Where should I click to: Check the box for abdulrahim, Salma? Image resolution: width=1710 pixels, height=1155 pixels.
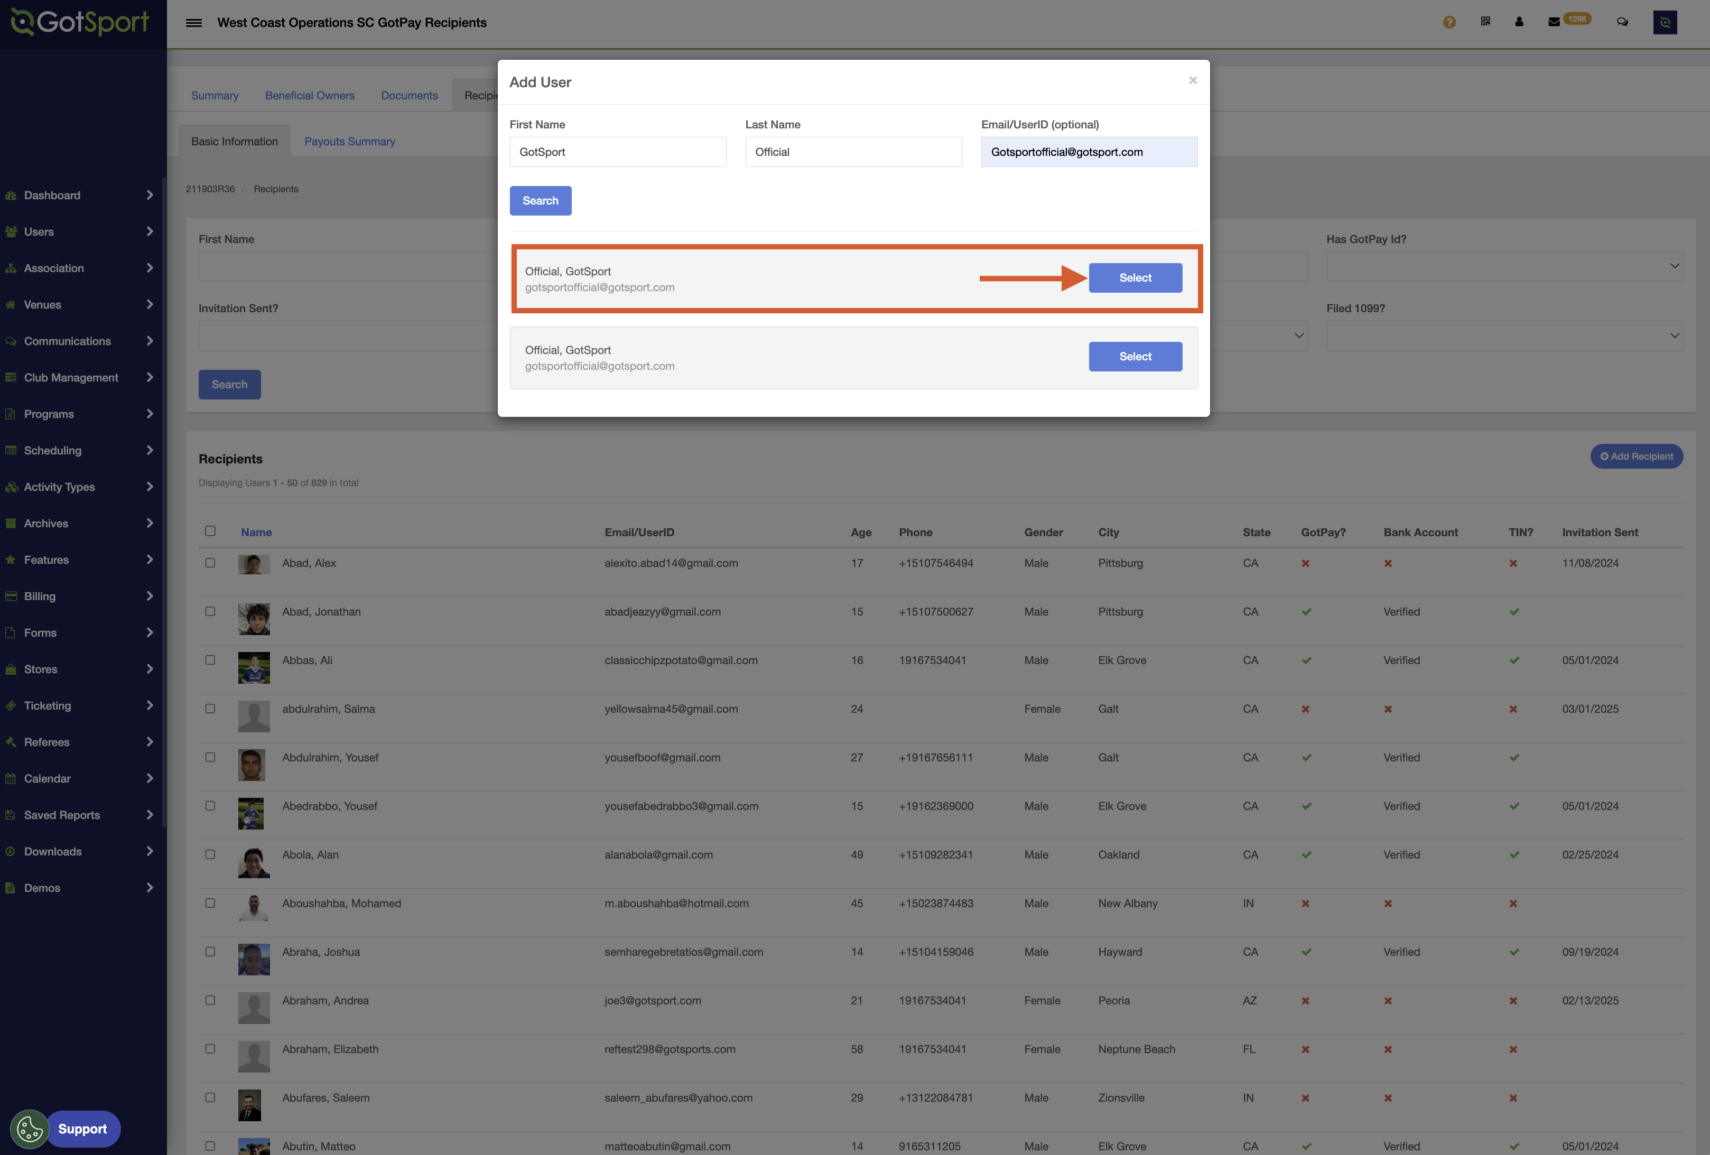pyautogui.click(x=210, y=709)
